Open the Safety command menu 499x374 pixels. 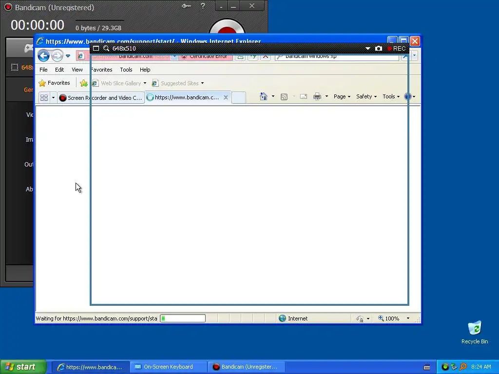point(366,96)
